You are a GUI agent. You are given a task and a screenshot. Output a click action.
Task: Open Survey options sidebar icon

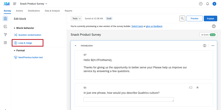[5, 43]
